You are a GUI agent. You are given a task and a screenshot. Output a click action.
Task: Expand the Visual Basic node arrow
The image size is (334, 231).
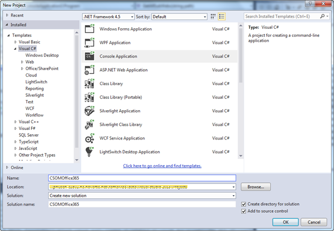click(16, 42)
